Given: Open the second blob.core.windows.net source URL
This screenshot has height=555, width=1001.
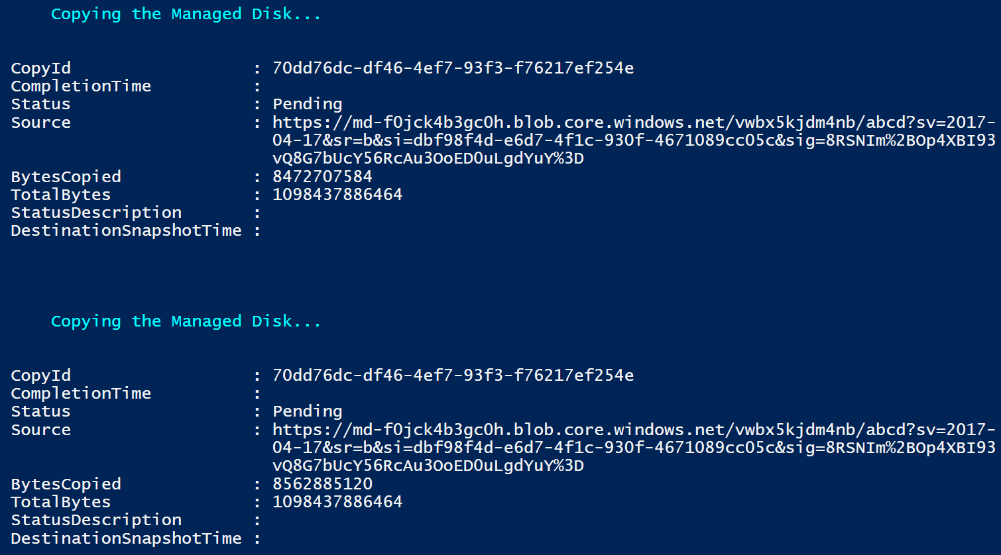Looking at the screenshot, I should 633,430.
